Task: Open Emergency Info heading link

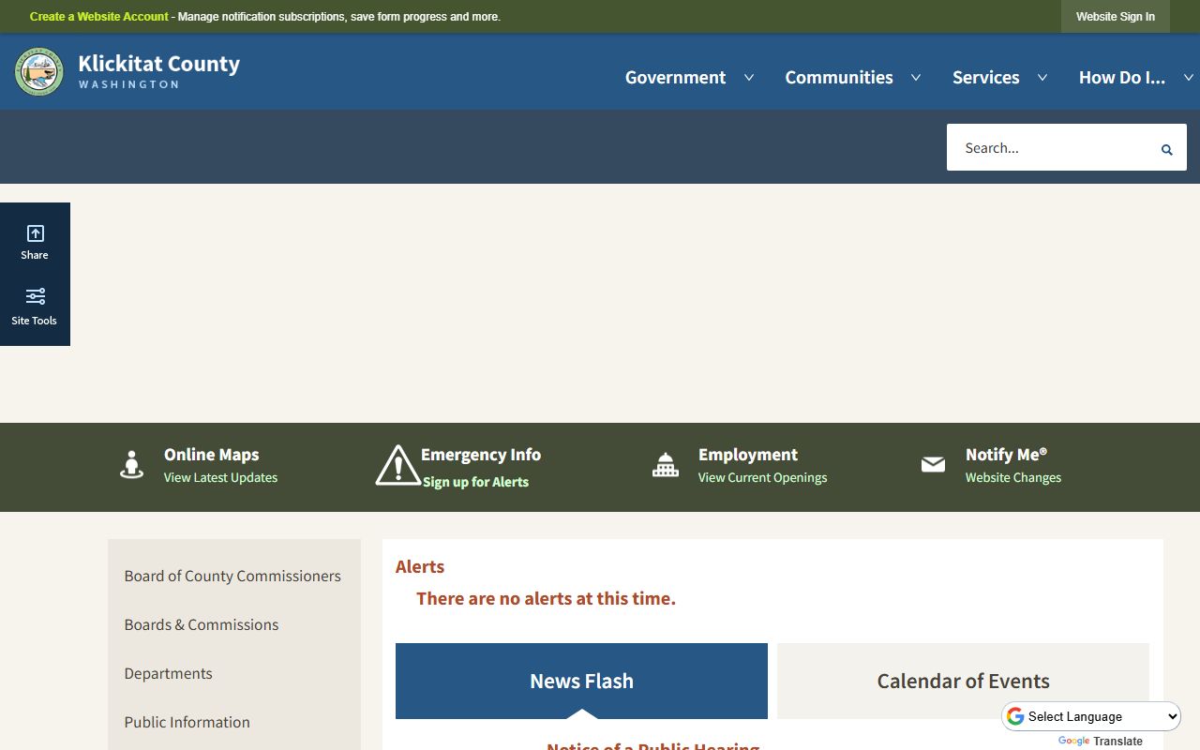Action: (481, 455)
